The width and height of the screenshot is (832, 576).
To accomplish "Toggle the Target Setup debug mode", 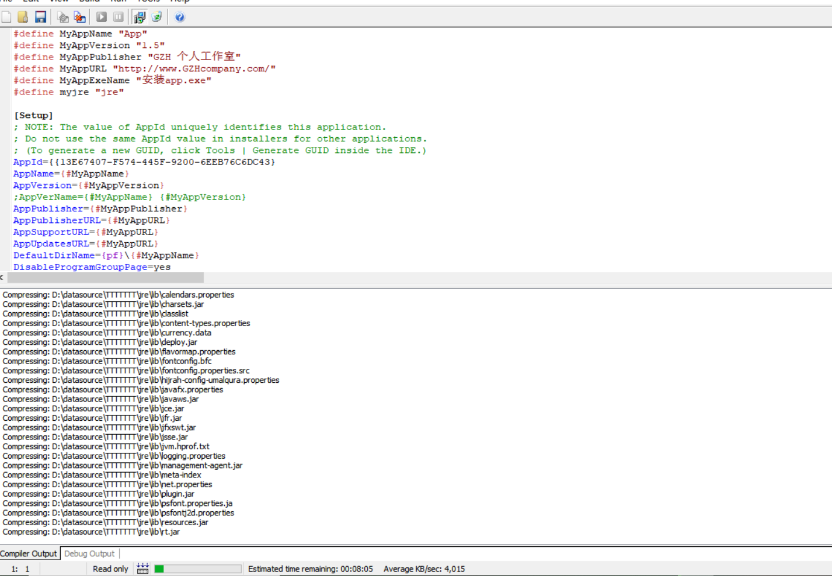I will coord(139,17).
